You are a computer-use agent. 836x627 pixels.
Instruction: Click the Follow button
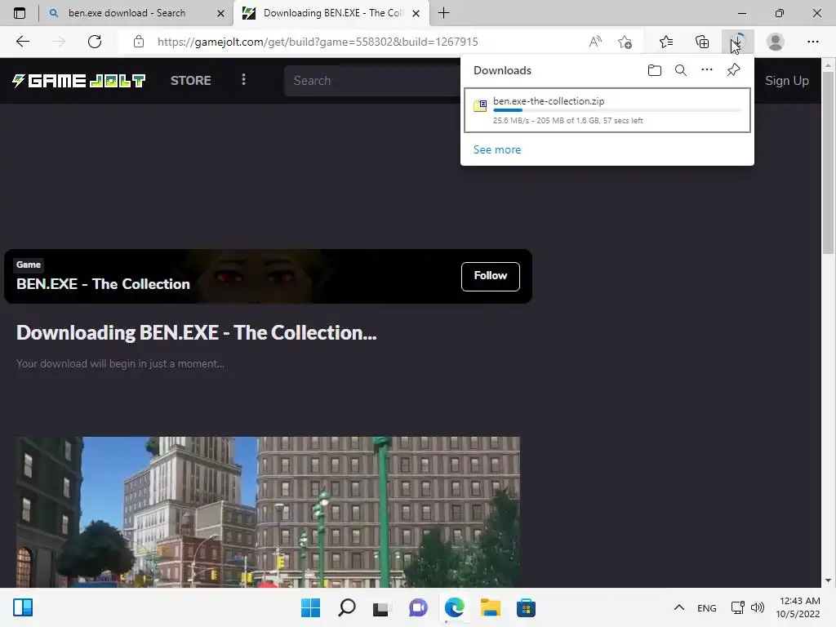tap(491, 276)
